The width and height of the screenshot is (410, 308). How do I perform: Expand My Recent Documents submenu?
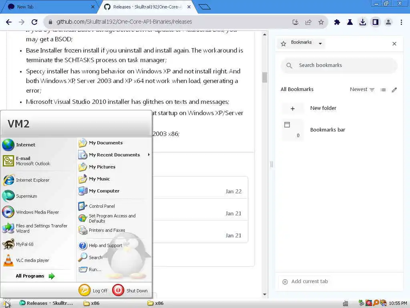pyautogui.click(x=114, y=155)
